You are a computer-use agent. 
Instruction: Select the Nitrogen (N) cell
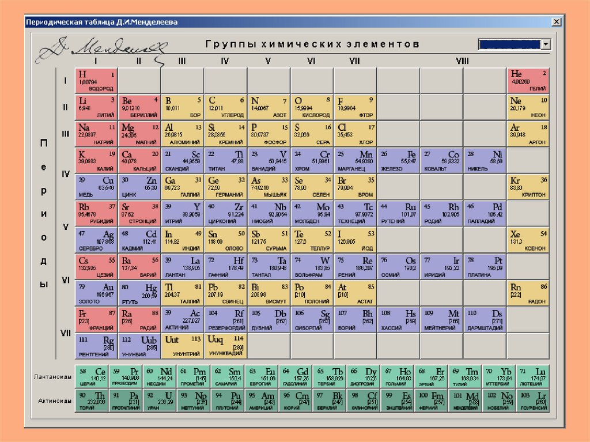(x=269, y=107)
